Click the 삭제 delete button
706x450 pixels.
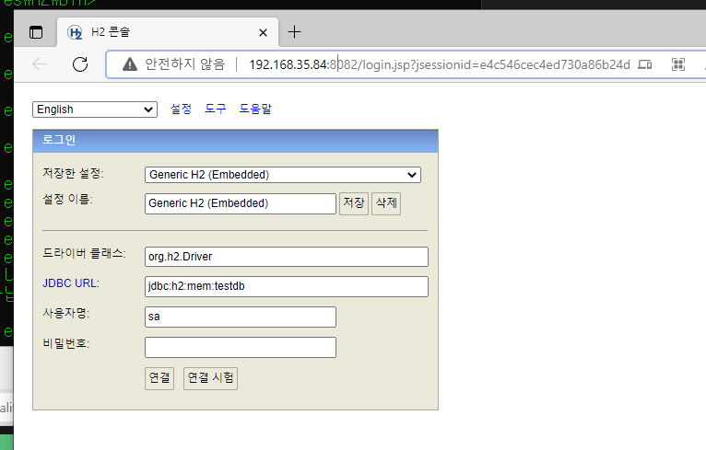386,203
